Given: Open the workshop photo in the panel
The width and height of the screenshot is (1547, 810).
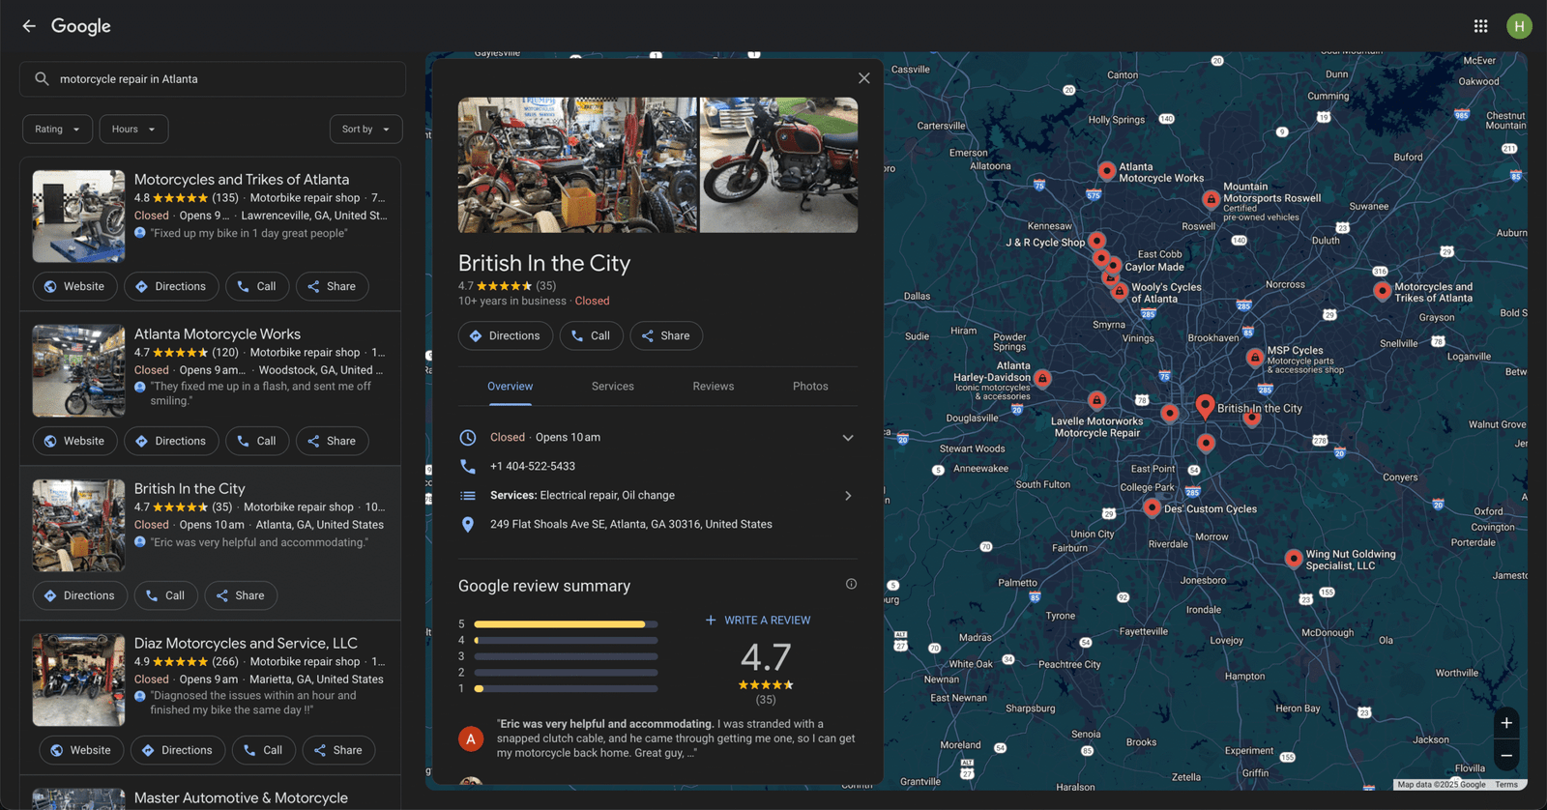Looking at the screenshot, I should [x=577, y=164].
